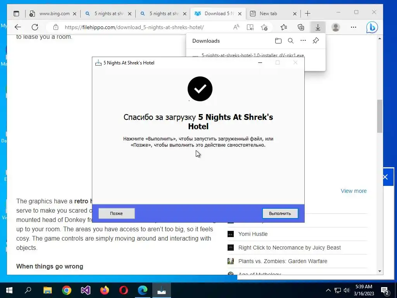Viewport: 397px width, 298px height.
Task: Open Right Click to Necromance link
Action: tap(289, 248)
